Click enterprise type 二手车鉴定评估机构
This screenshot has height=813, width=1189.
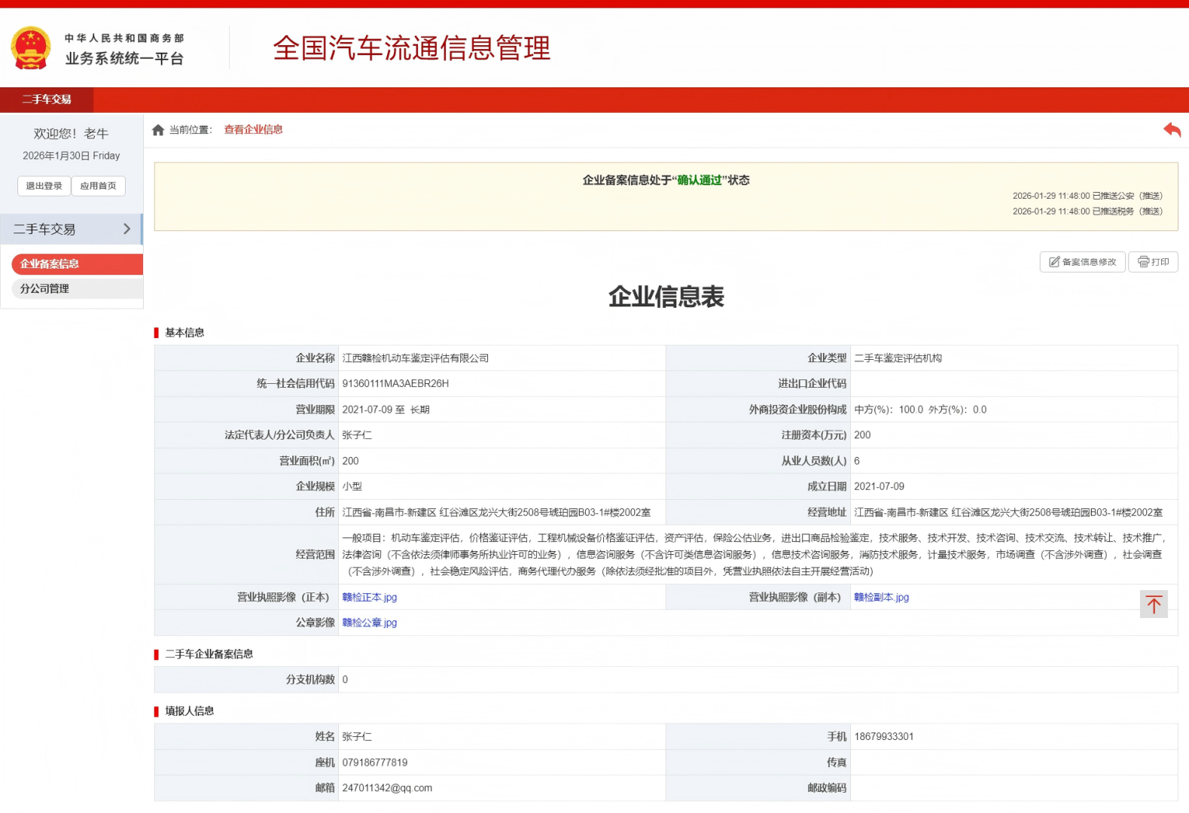coord(898,358)
